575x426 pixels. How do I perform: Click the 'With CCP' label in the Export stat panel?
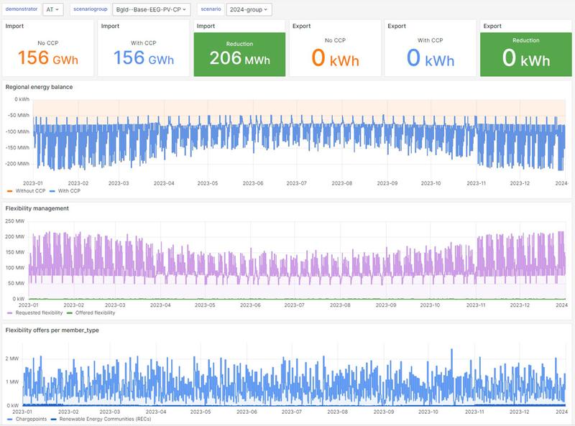pos(430,40)
